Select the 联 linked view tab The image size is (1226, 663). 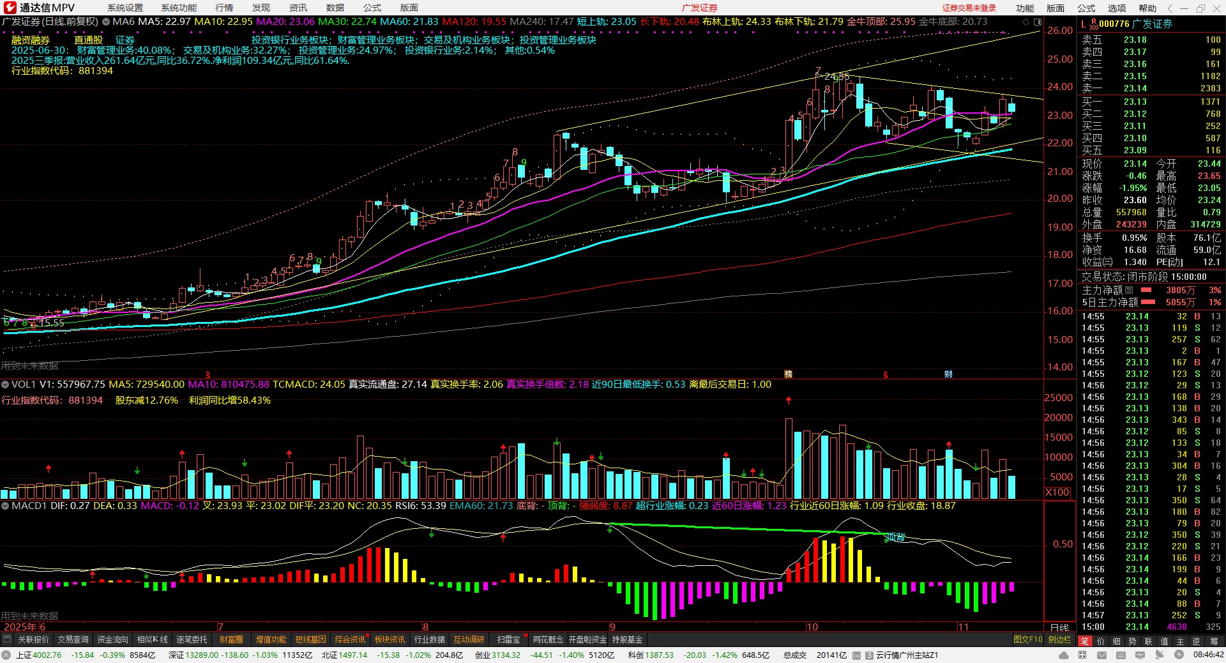(1149, 641)
